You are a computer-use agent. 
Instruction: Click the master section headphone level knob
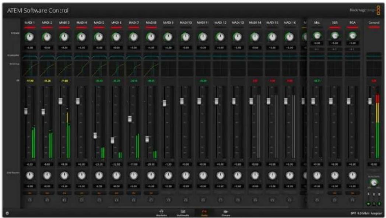374,183
